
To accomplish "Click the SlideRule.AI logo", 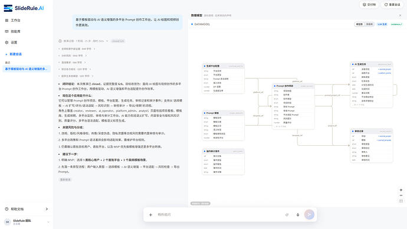I will (24, 8).
